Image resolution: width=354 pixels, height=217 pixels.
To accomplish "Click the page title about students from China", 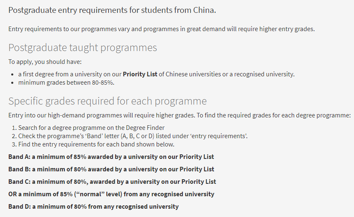I will (112, 10).
